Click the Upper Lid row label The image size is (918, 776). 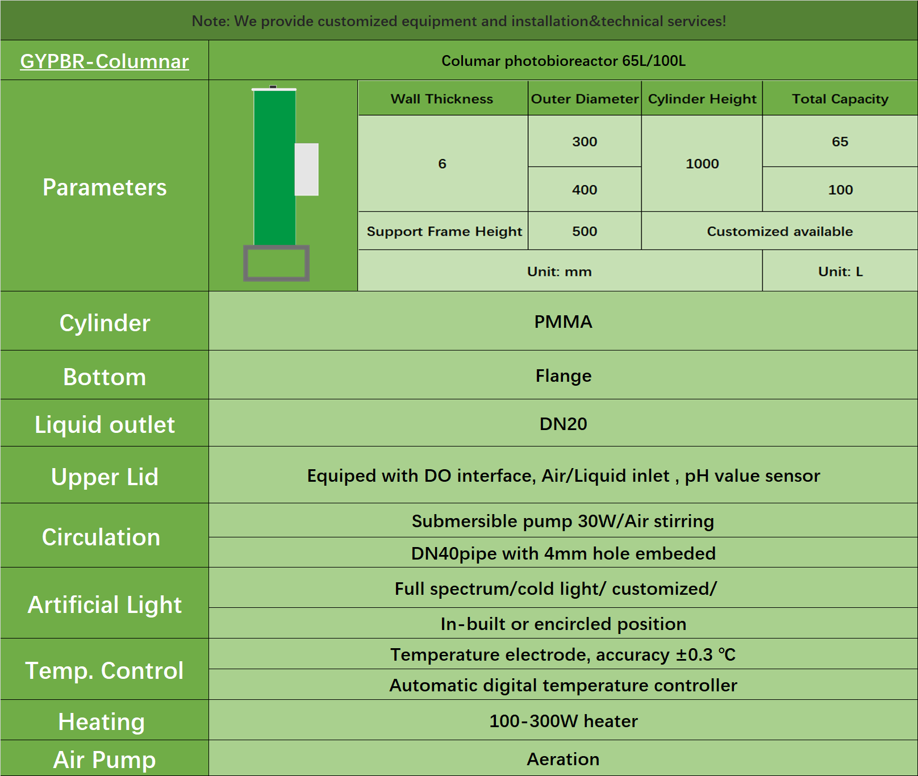(x=105, y=477)
